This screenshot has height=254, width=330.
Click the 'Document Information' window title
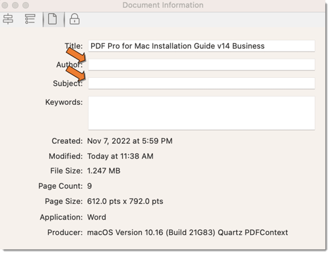(x=163, y=5)
